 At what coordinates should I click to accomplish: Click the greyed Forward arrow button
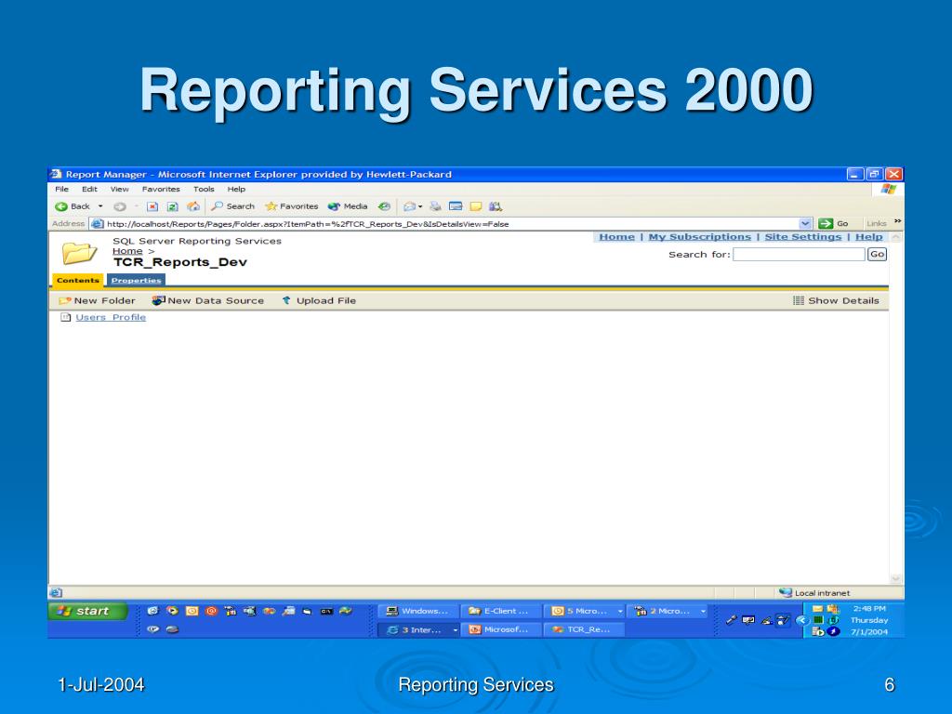pyautogui.click(x=120, y=206)
